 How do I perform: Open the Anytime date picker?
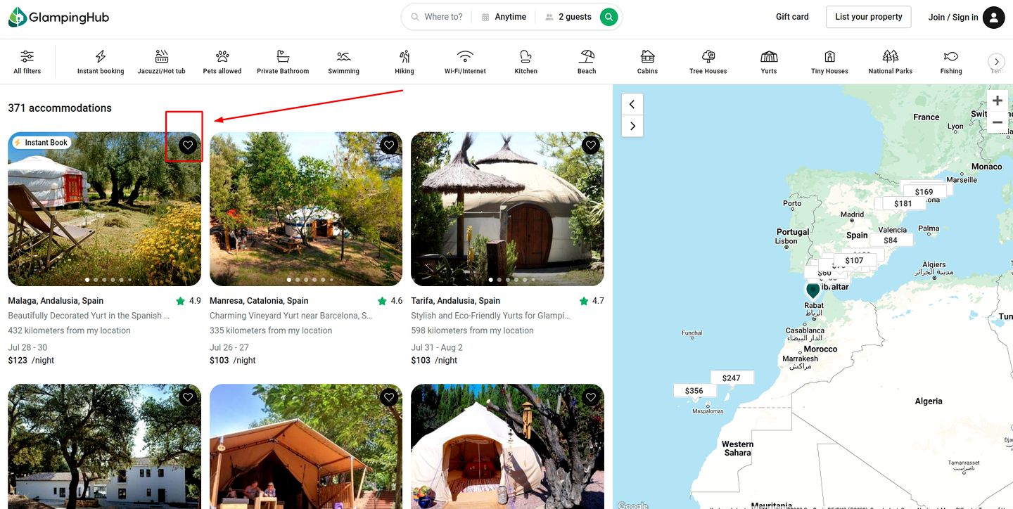click(504, 17)
